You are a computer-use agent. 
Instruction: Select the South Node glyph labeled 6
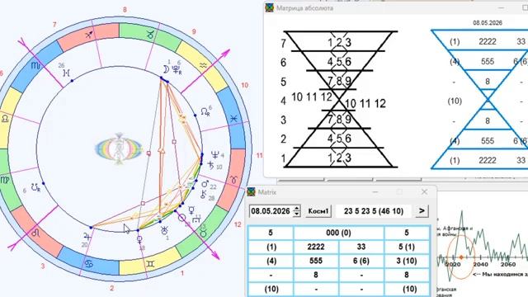tap(35, 187)
